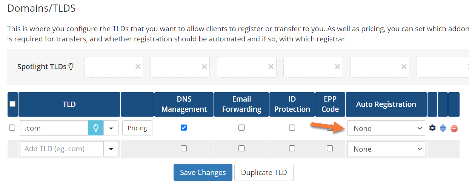The image size is (469, 187).
Task: Open Auto Registration dropdown for .com
Action: 386,128
